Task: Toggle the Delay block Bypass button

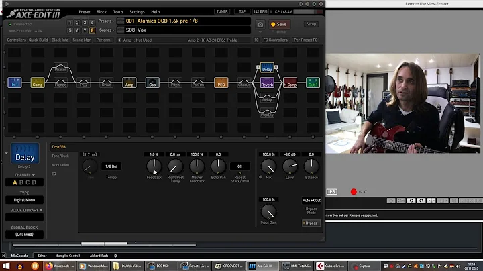Action: click(x=311, y=223)
